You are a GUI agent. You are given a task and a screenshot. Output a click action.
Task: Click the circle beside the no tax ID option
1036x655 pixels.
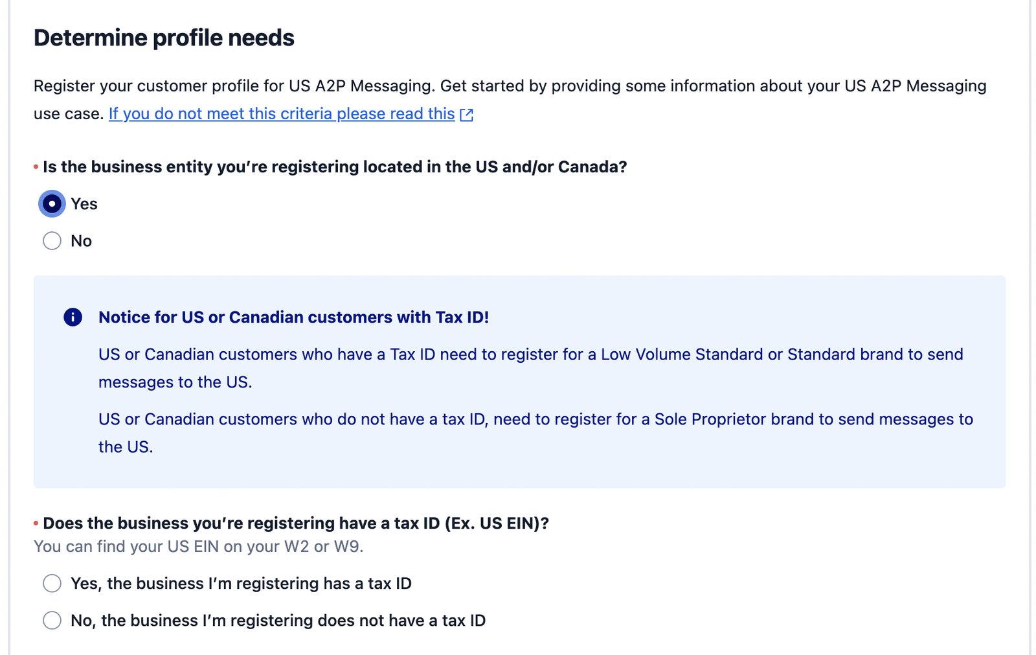tap(51, 620)
